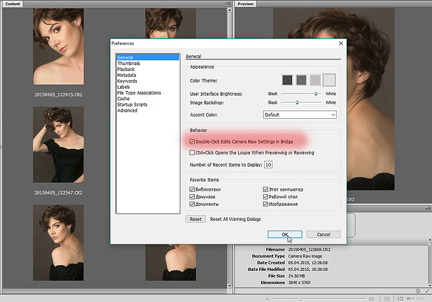Viewport: 432px width, 302px height.
Task: Open the Accent Color dropdown
Action: [x=299, y=115]
